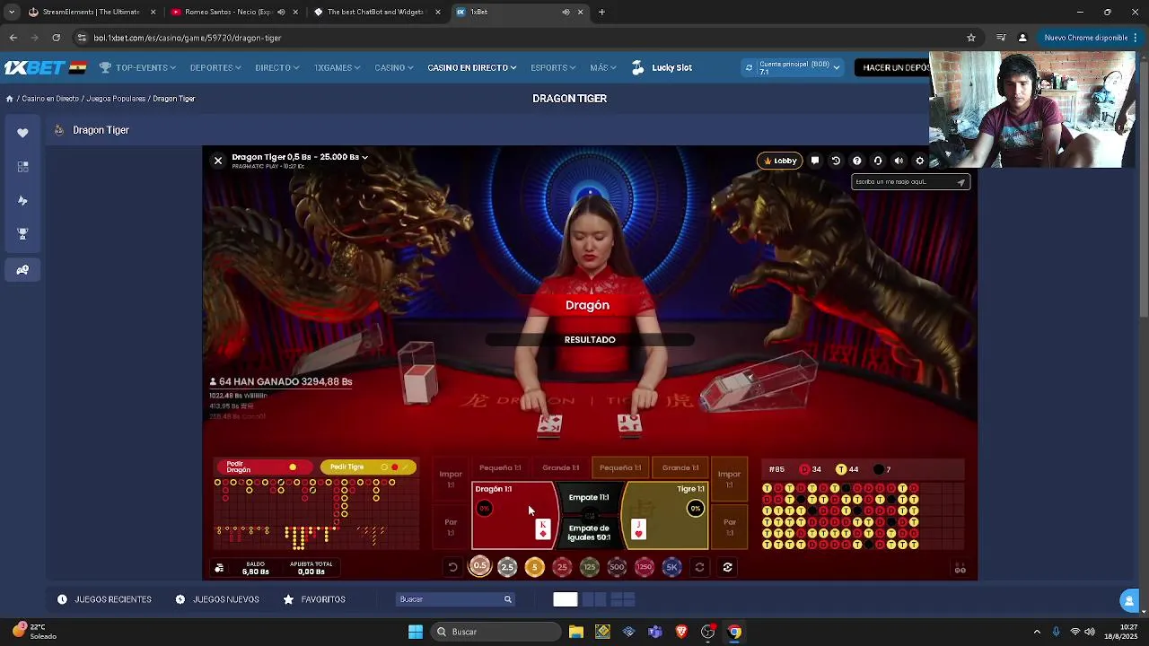Click HACER UN DEPÓSITO button
The height and width of the screenshot is (646, 1149).
coord(893,67)
